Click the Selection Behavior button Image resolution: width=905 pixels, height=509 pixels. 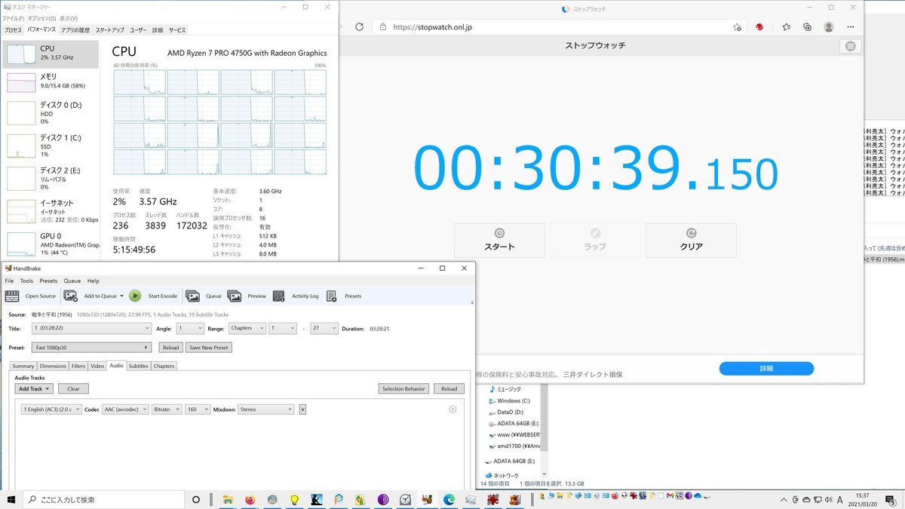click(x=404, y=389)
